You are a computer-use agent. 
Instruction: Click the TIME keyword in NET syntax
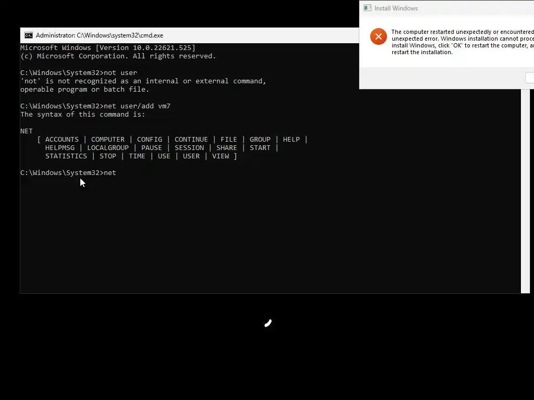click(x=137, y=156)
